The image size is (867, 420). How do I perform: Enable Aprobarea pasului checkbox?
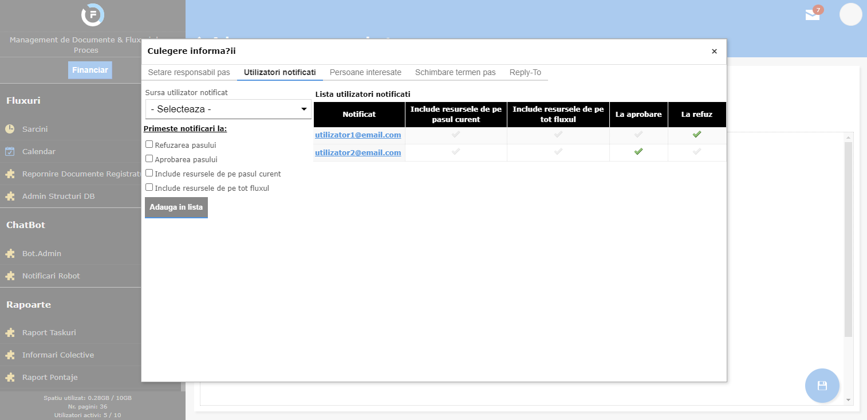149,159
